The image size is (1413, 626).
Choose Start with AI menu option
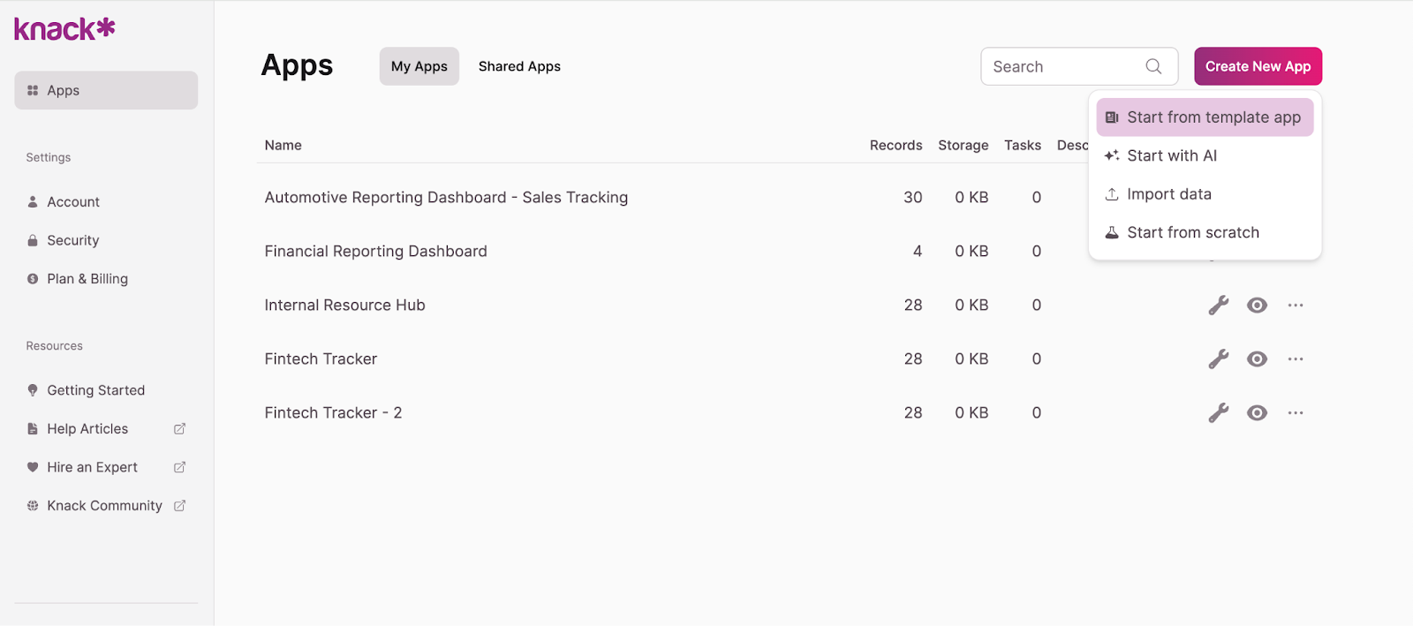coord(1172,156)
